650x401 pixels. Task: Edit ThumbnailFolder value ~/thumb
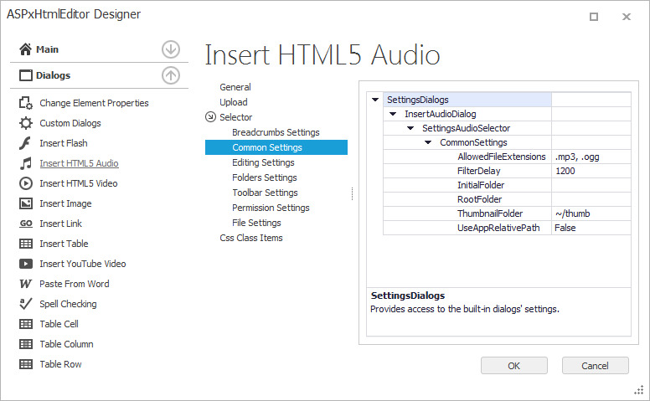click(591, 213)
